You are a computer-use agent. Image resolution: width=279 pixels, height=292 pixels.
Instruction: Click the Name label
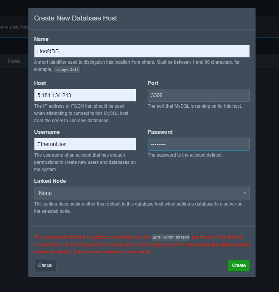[x=41, y=39]
